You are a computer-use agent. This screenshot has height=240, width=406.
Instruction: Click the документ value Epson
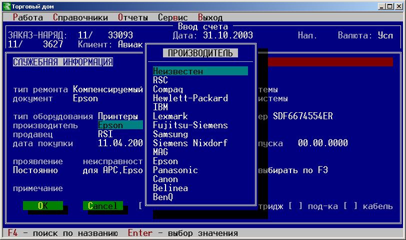[85, 98]
